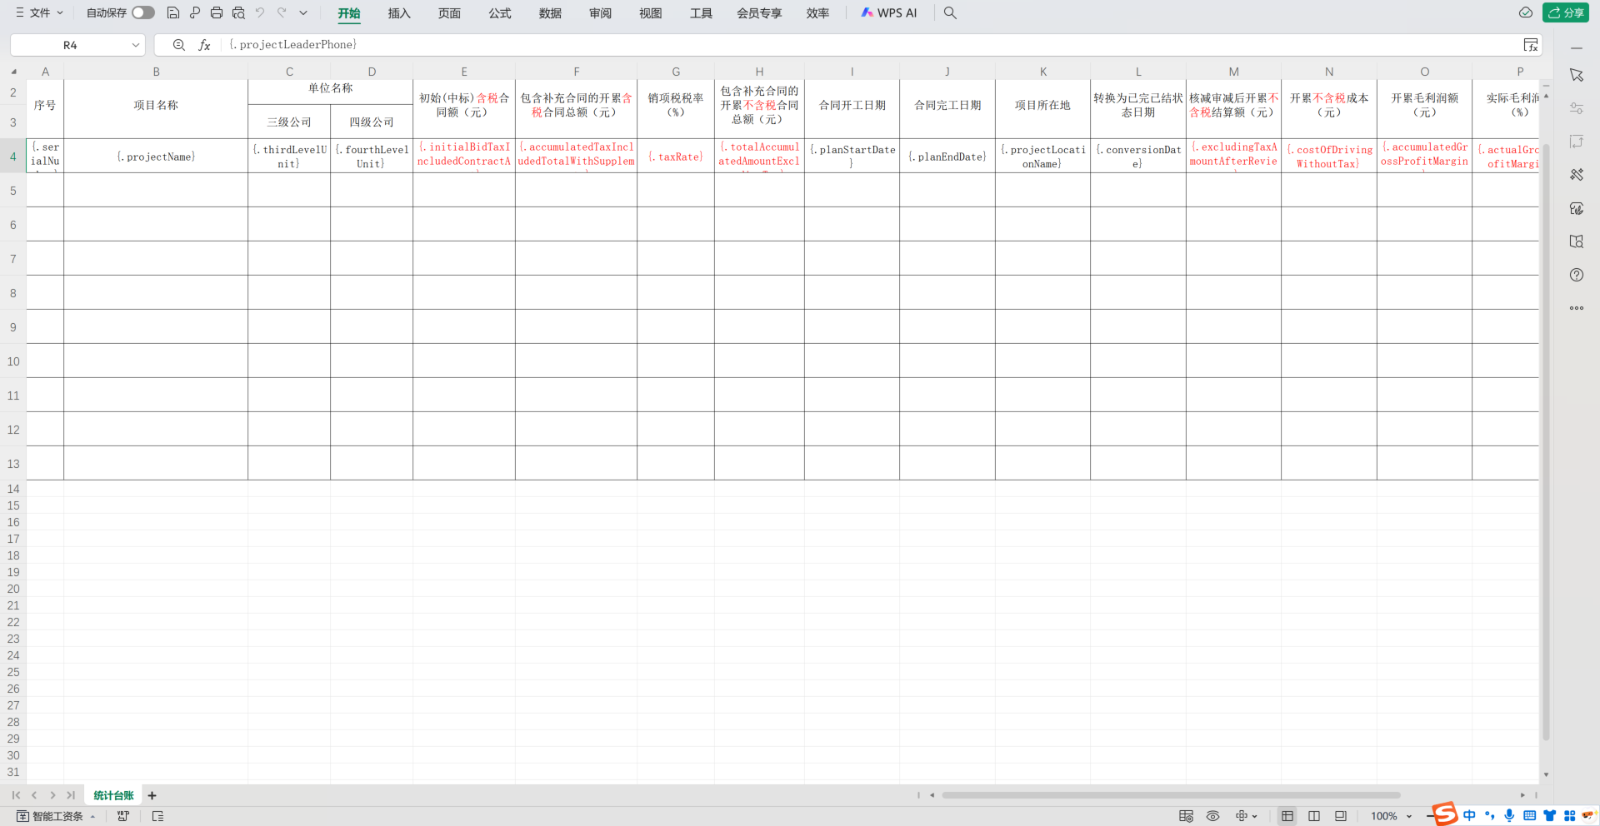This screenshot has width=1600, height=826.
Task: Switch to the 审阅 ribbon tab
Action: 600,13
